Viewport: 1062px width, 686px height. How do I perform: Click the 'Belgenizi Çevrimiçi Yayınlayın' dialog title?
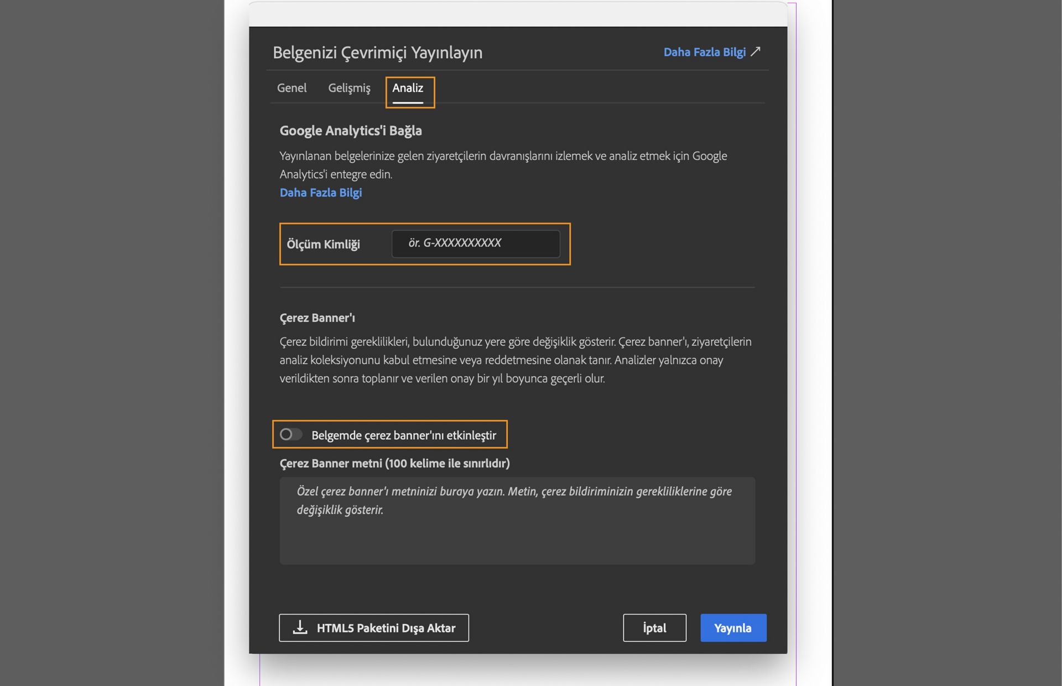coord(377,53)
